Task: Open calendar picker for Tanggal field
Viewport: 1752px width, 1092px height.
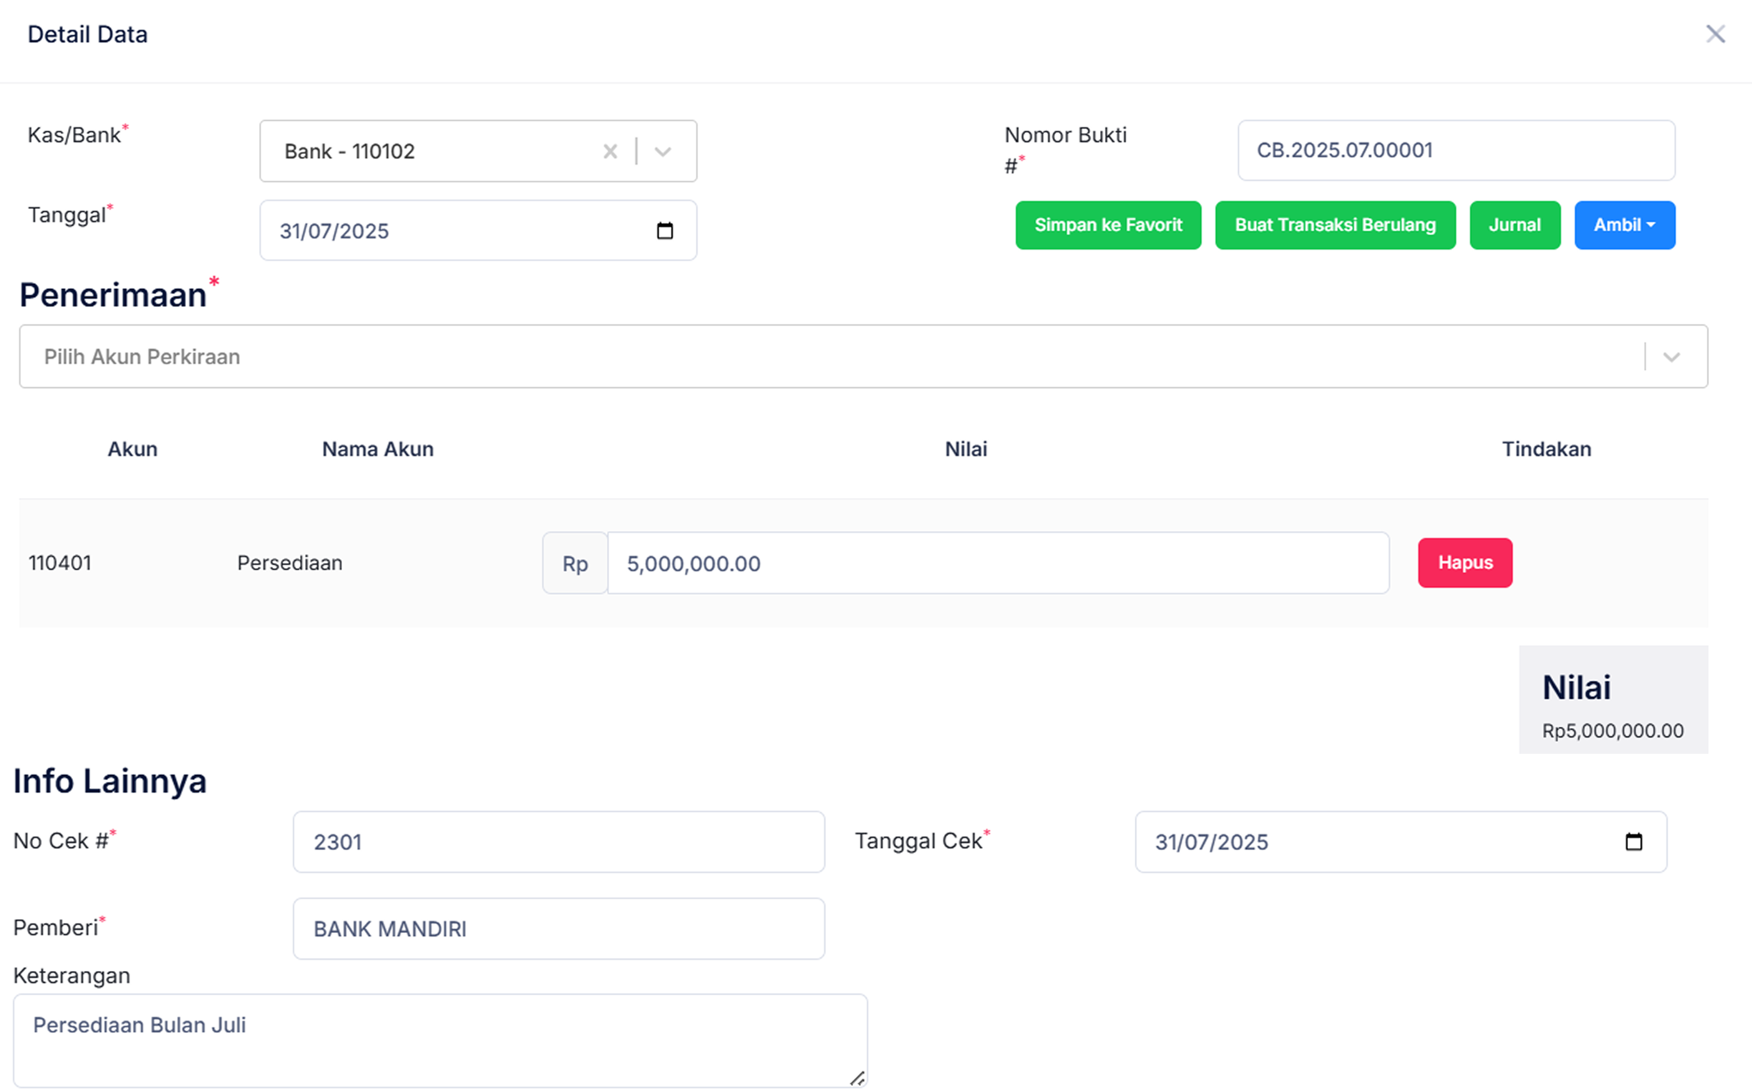Action: [x=664, y=230]
